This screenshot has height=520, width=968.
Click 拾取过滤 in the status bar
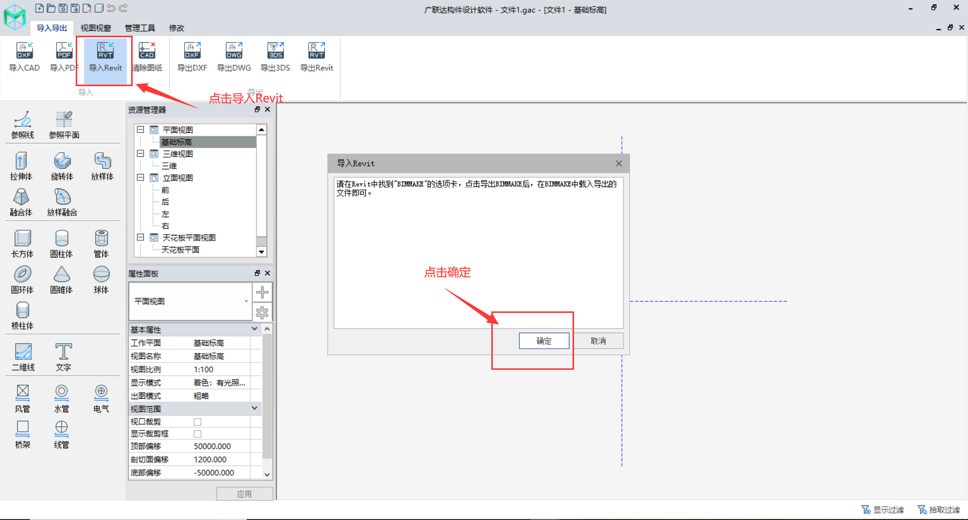click(x=939, y=510)
